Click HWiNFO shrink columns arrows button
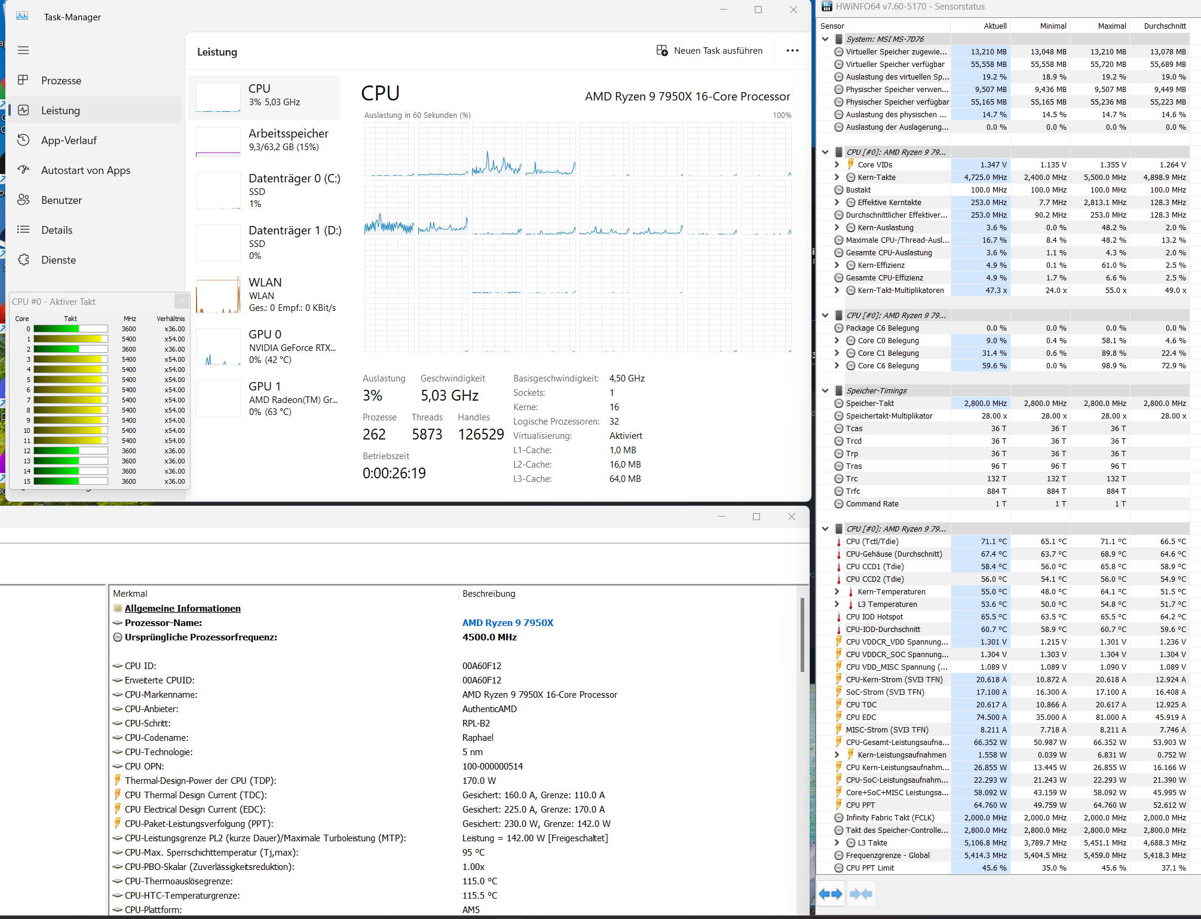The image size is (1201, 919). (860, 894)
